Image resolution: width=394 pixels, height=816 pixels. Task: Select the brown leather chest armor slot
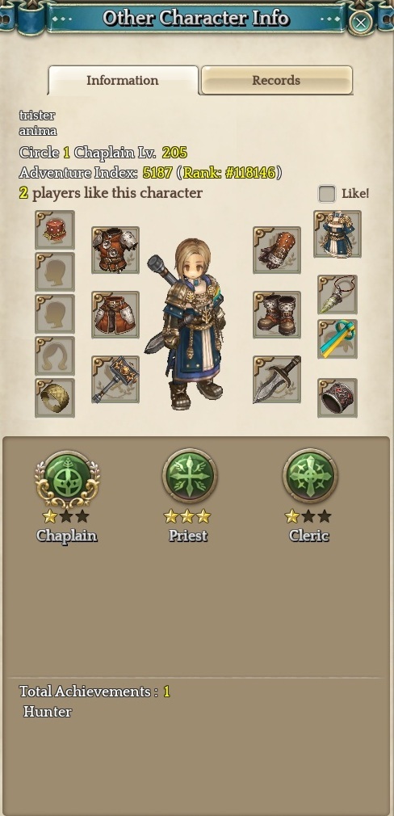(115, 250)
